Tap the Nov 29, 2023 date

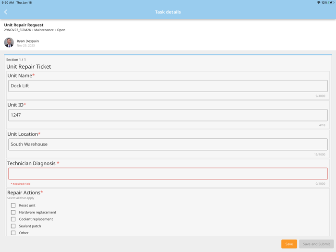point(26,46)
